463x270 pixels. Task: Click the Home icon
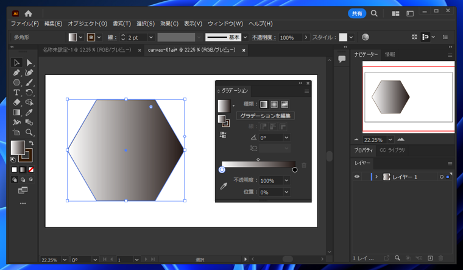tap(28, 13)
